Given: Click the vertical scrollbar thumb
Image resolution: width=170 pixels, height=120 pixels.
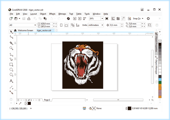Looking at the screenshot, I should tap(152, 67).
